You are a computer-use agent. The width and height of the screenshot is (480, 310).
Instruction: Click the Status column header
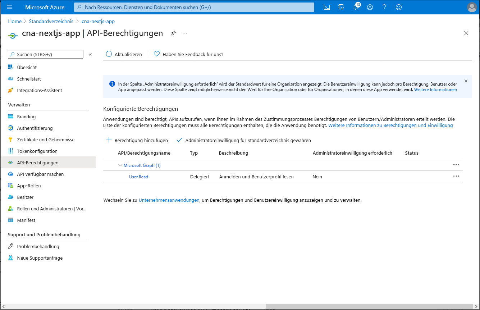[412, 153]
